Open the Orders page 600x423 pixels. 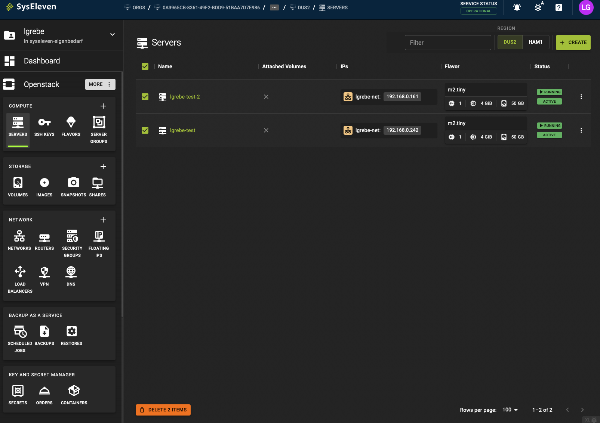(x=44, y=395)
